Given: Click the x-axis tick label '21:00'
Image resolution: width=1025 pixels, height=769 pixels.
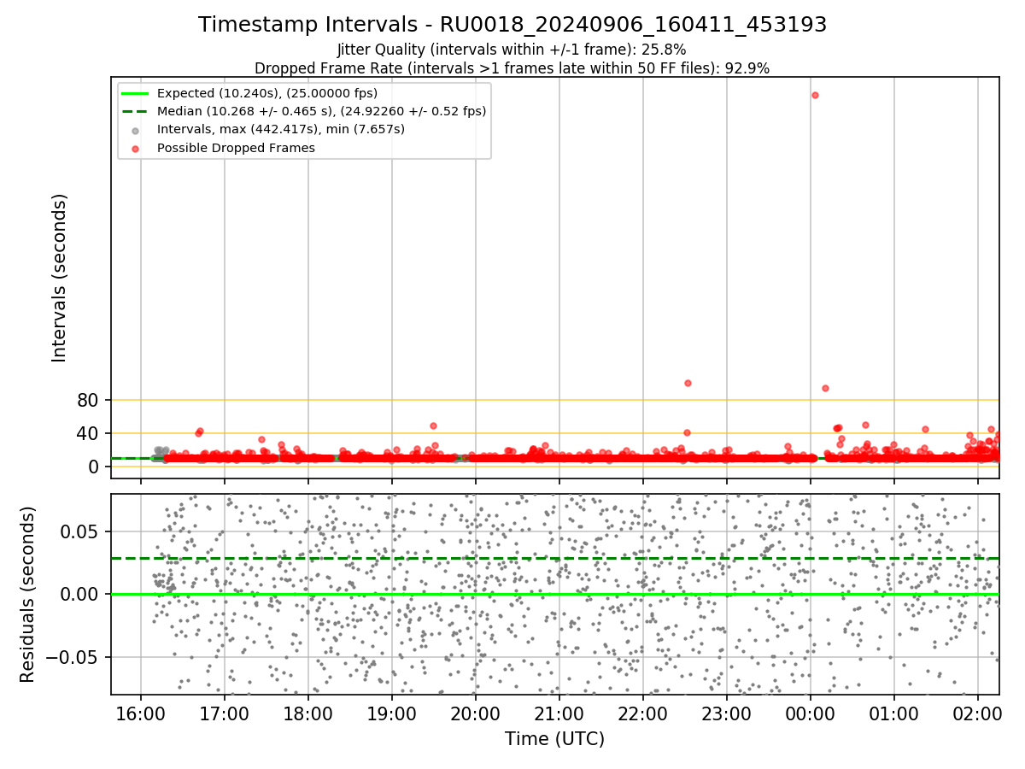Looking at the screenshot, I should click(559, 712).
